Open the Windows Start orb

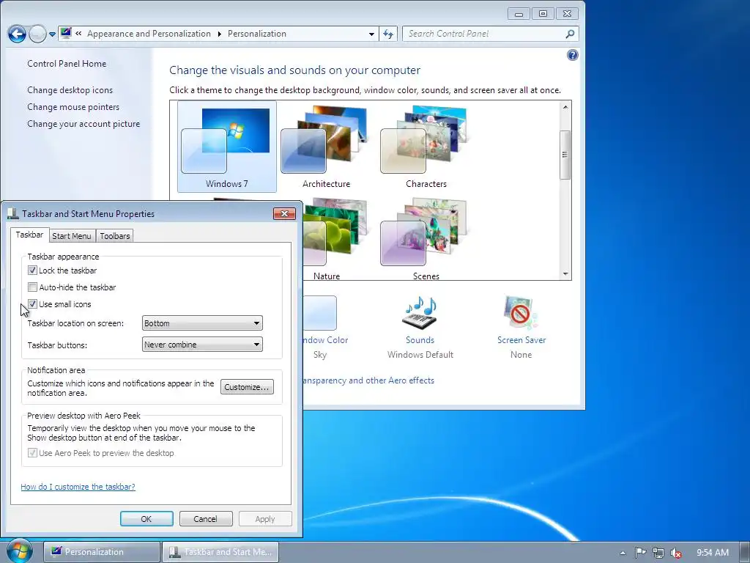coord(19,551)
